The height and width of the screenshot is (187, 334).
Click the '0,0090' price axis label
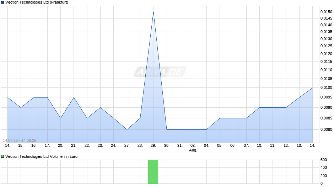tap(326, 107)
